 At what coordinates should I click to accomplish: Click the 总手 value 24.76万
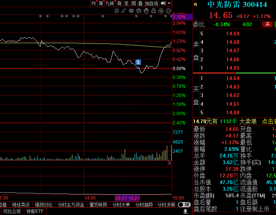pyautogui.click(x=229, y=156)
